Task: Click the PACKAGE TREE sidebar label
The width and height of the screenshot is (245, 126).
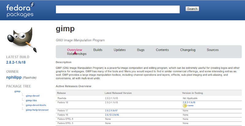Action: tap(19, 86)
